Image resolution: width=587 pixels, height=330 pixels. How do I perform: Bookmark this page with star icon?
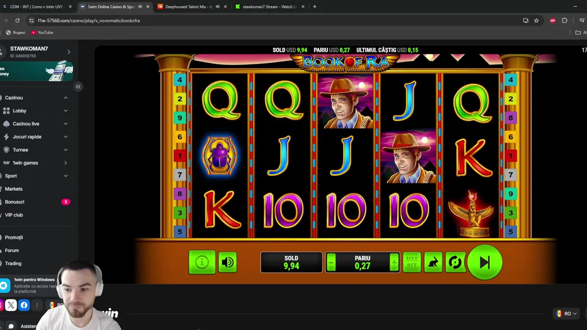click(536, 20)
